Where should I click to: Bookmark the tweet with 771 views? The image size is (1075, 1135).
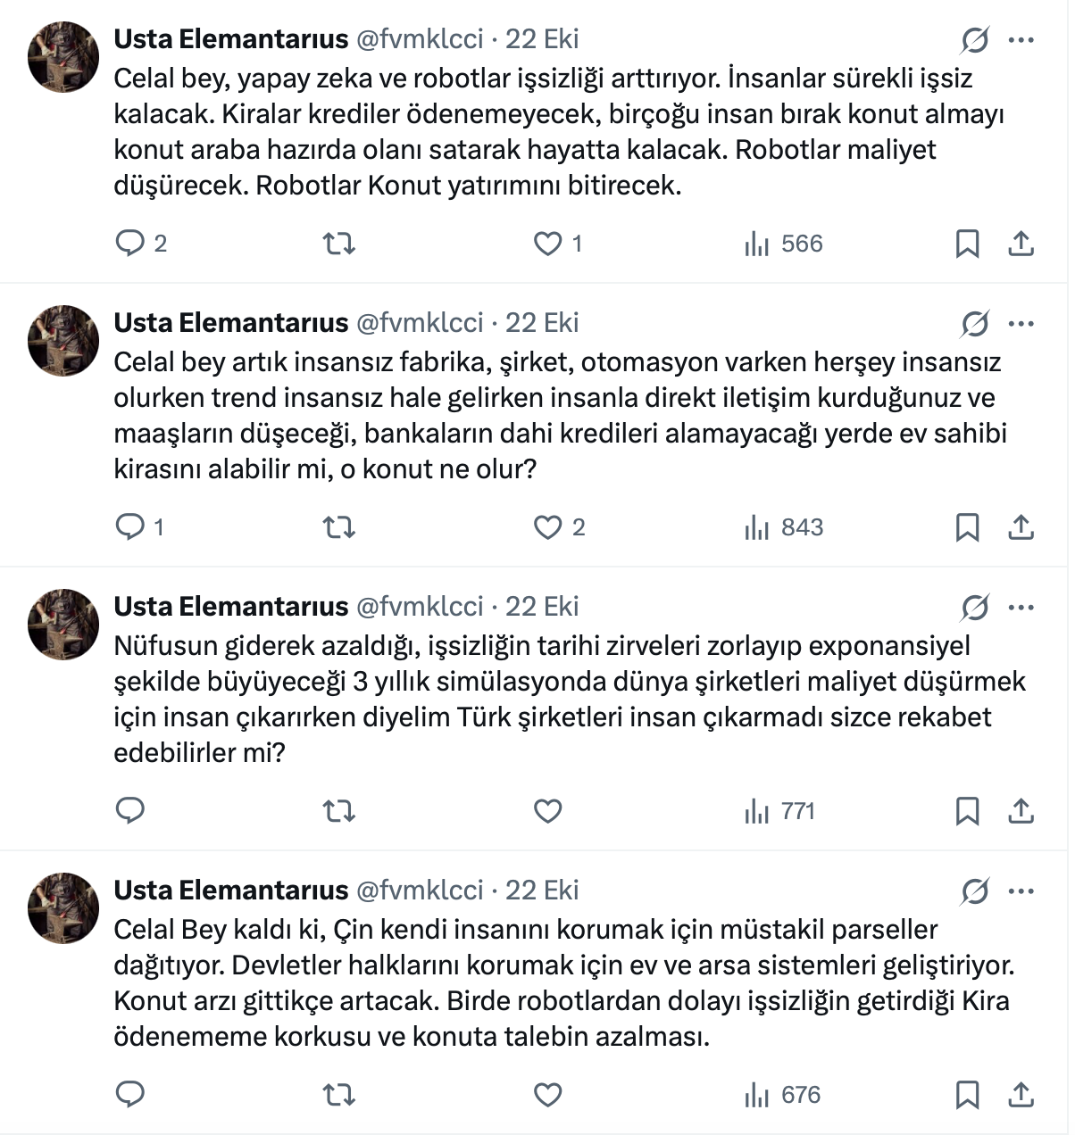tap(967, 811)
